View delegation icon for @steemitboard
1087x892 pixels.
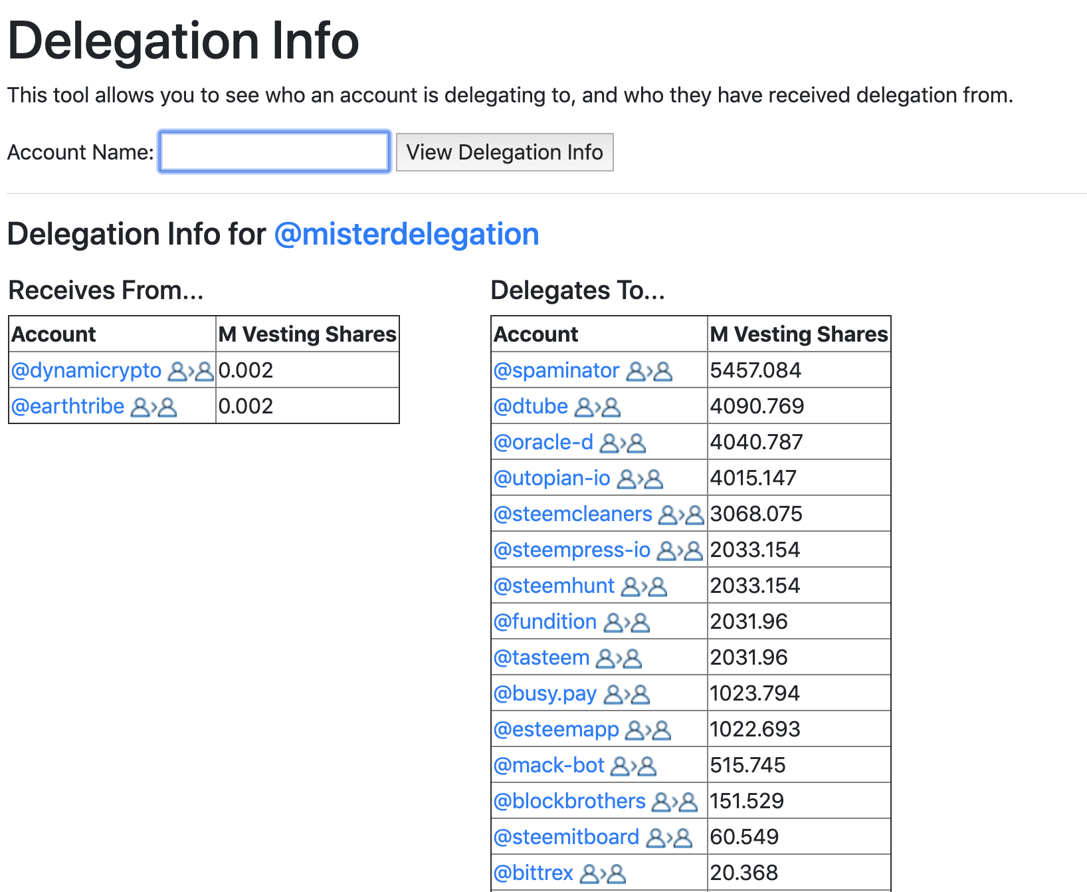[669, 837]
